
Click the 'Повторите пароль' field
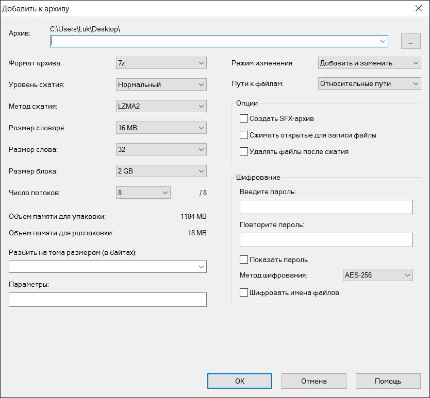click(x=326, y=240)
